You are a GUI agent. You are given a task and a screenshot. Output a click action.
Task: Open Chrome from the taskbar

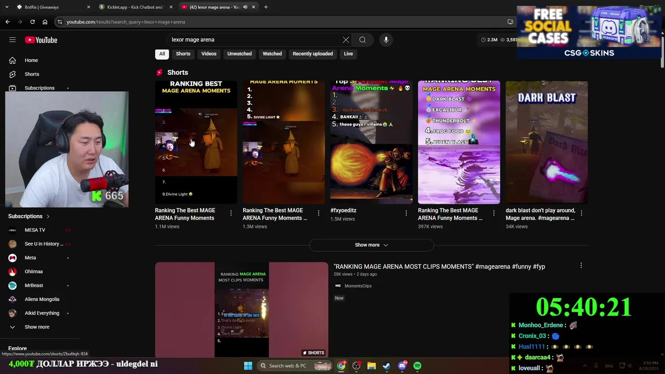tap(341, 366)
